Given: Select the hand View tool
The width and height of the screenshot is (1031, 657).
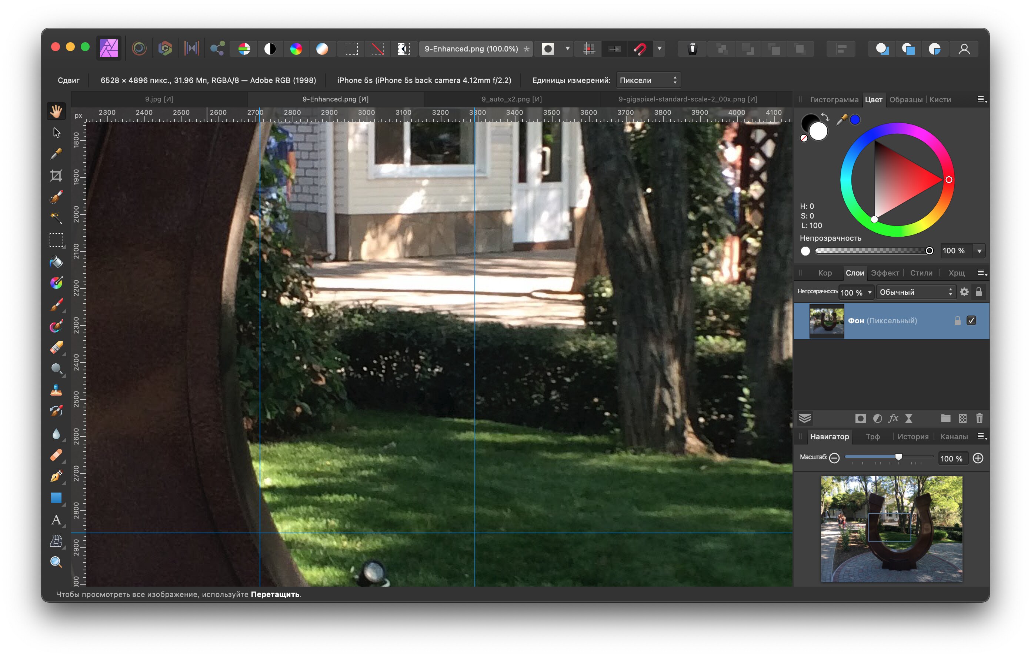Looking at the screenshot, I should (56, 111).
